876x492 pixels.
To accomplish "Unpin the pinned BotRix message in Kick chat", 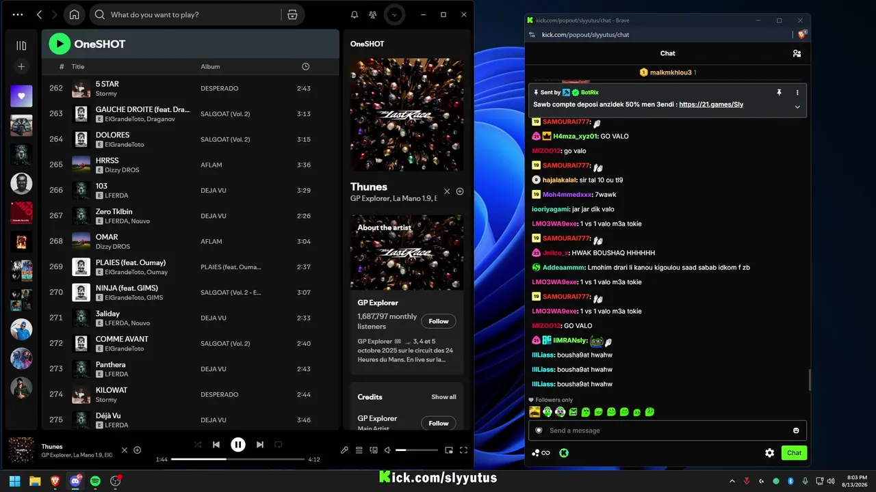I will point(779,92).
